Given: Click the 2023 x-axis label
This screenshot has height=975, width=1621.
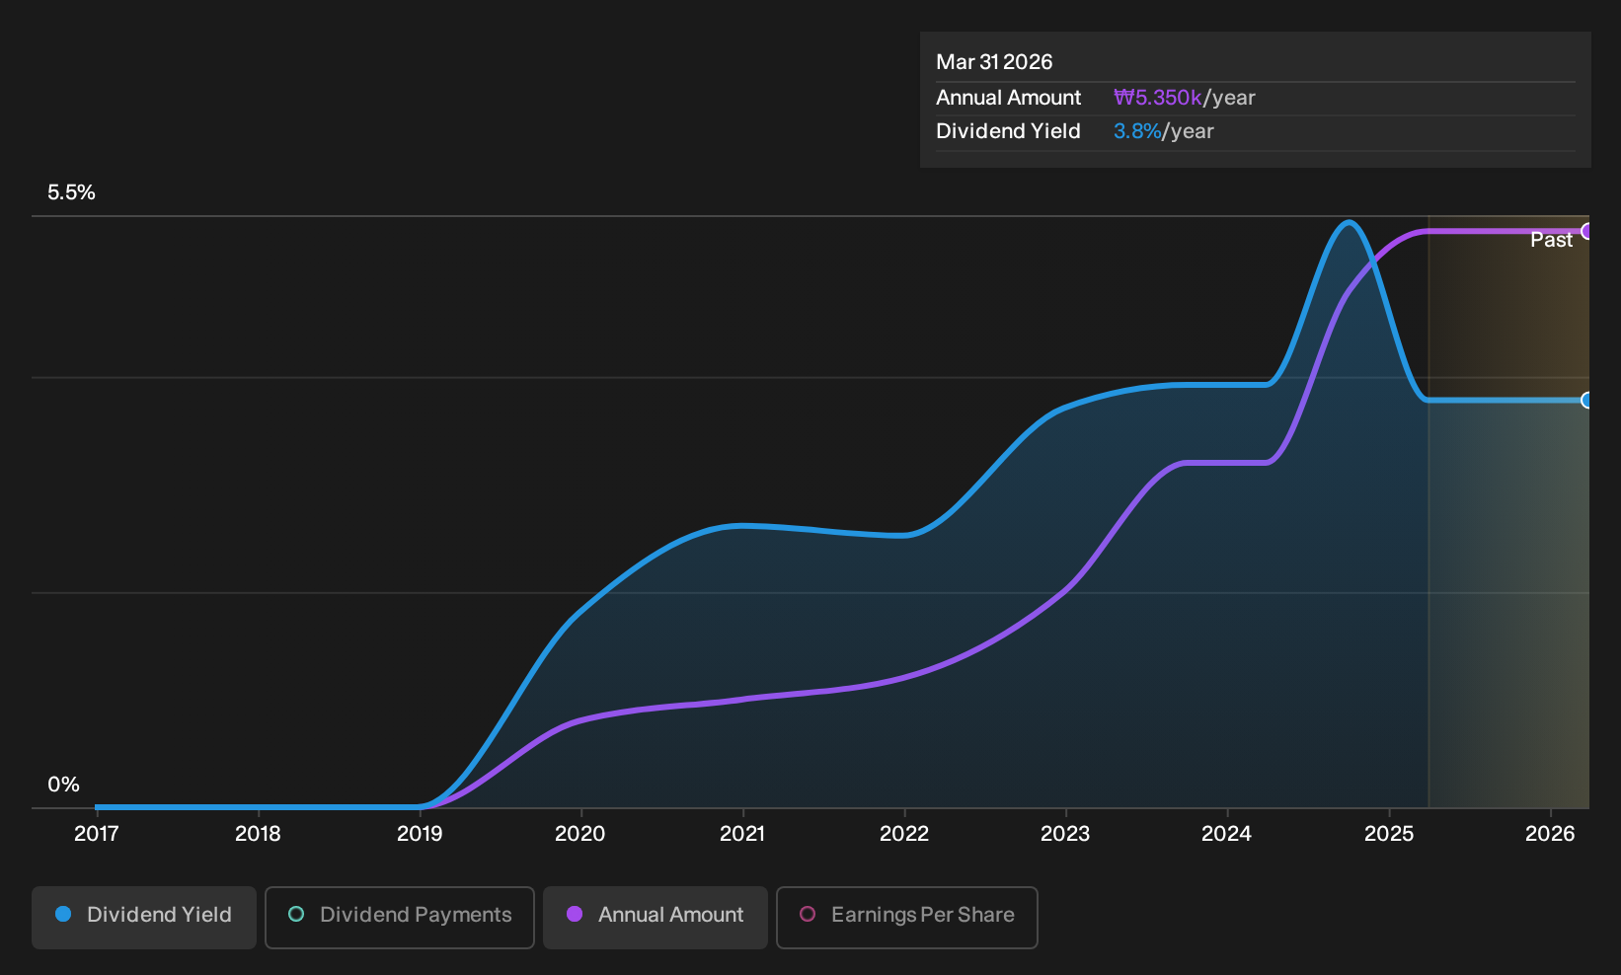Looking at the screenshot, I should (1065, 834).
